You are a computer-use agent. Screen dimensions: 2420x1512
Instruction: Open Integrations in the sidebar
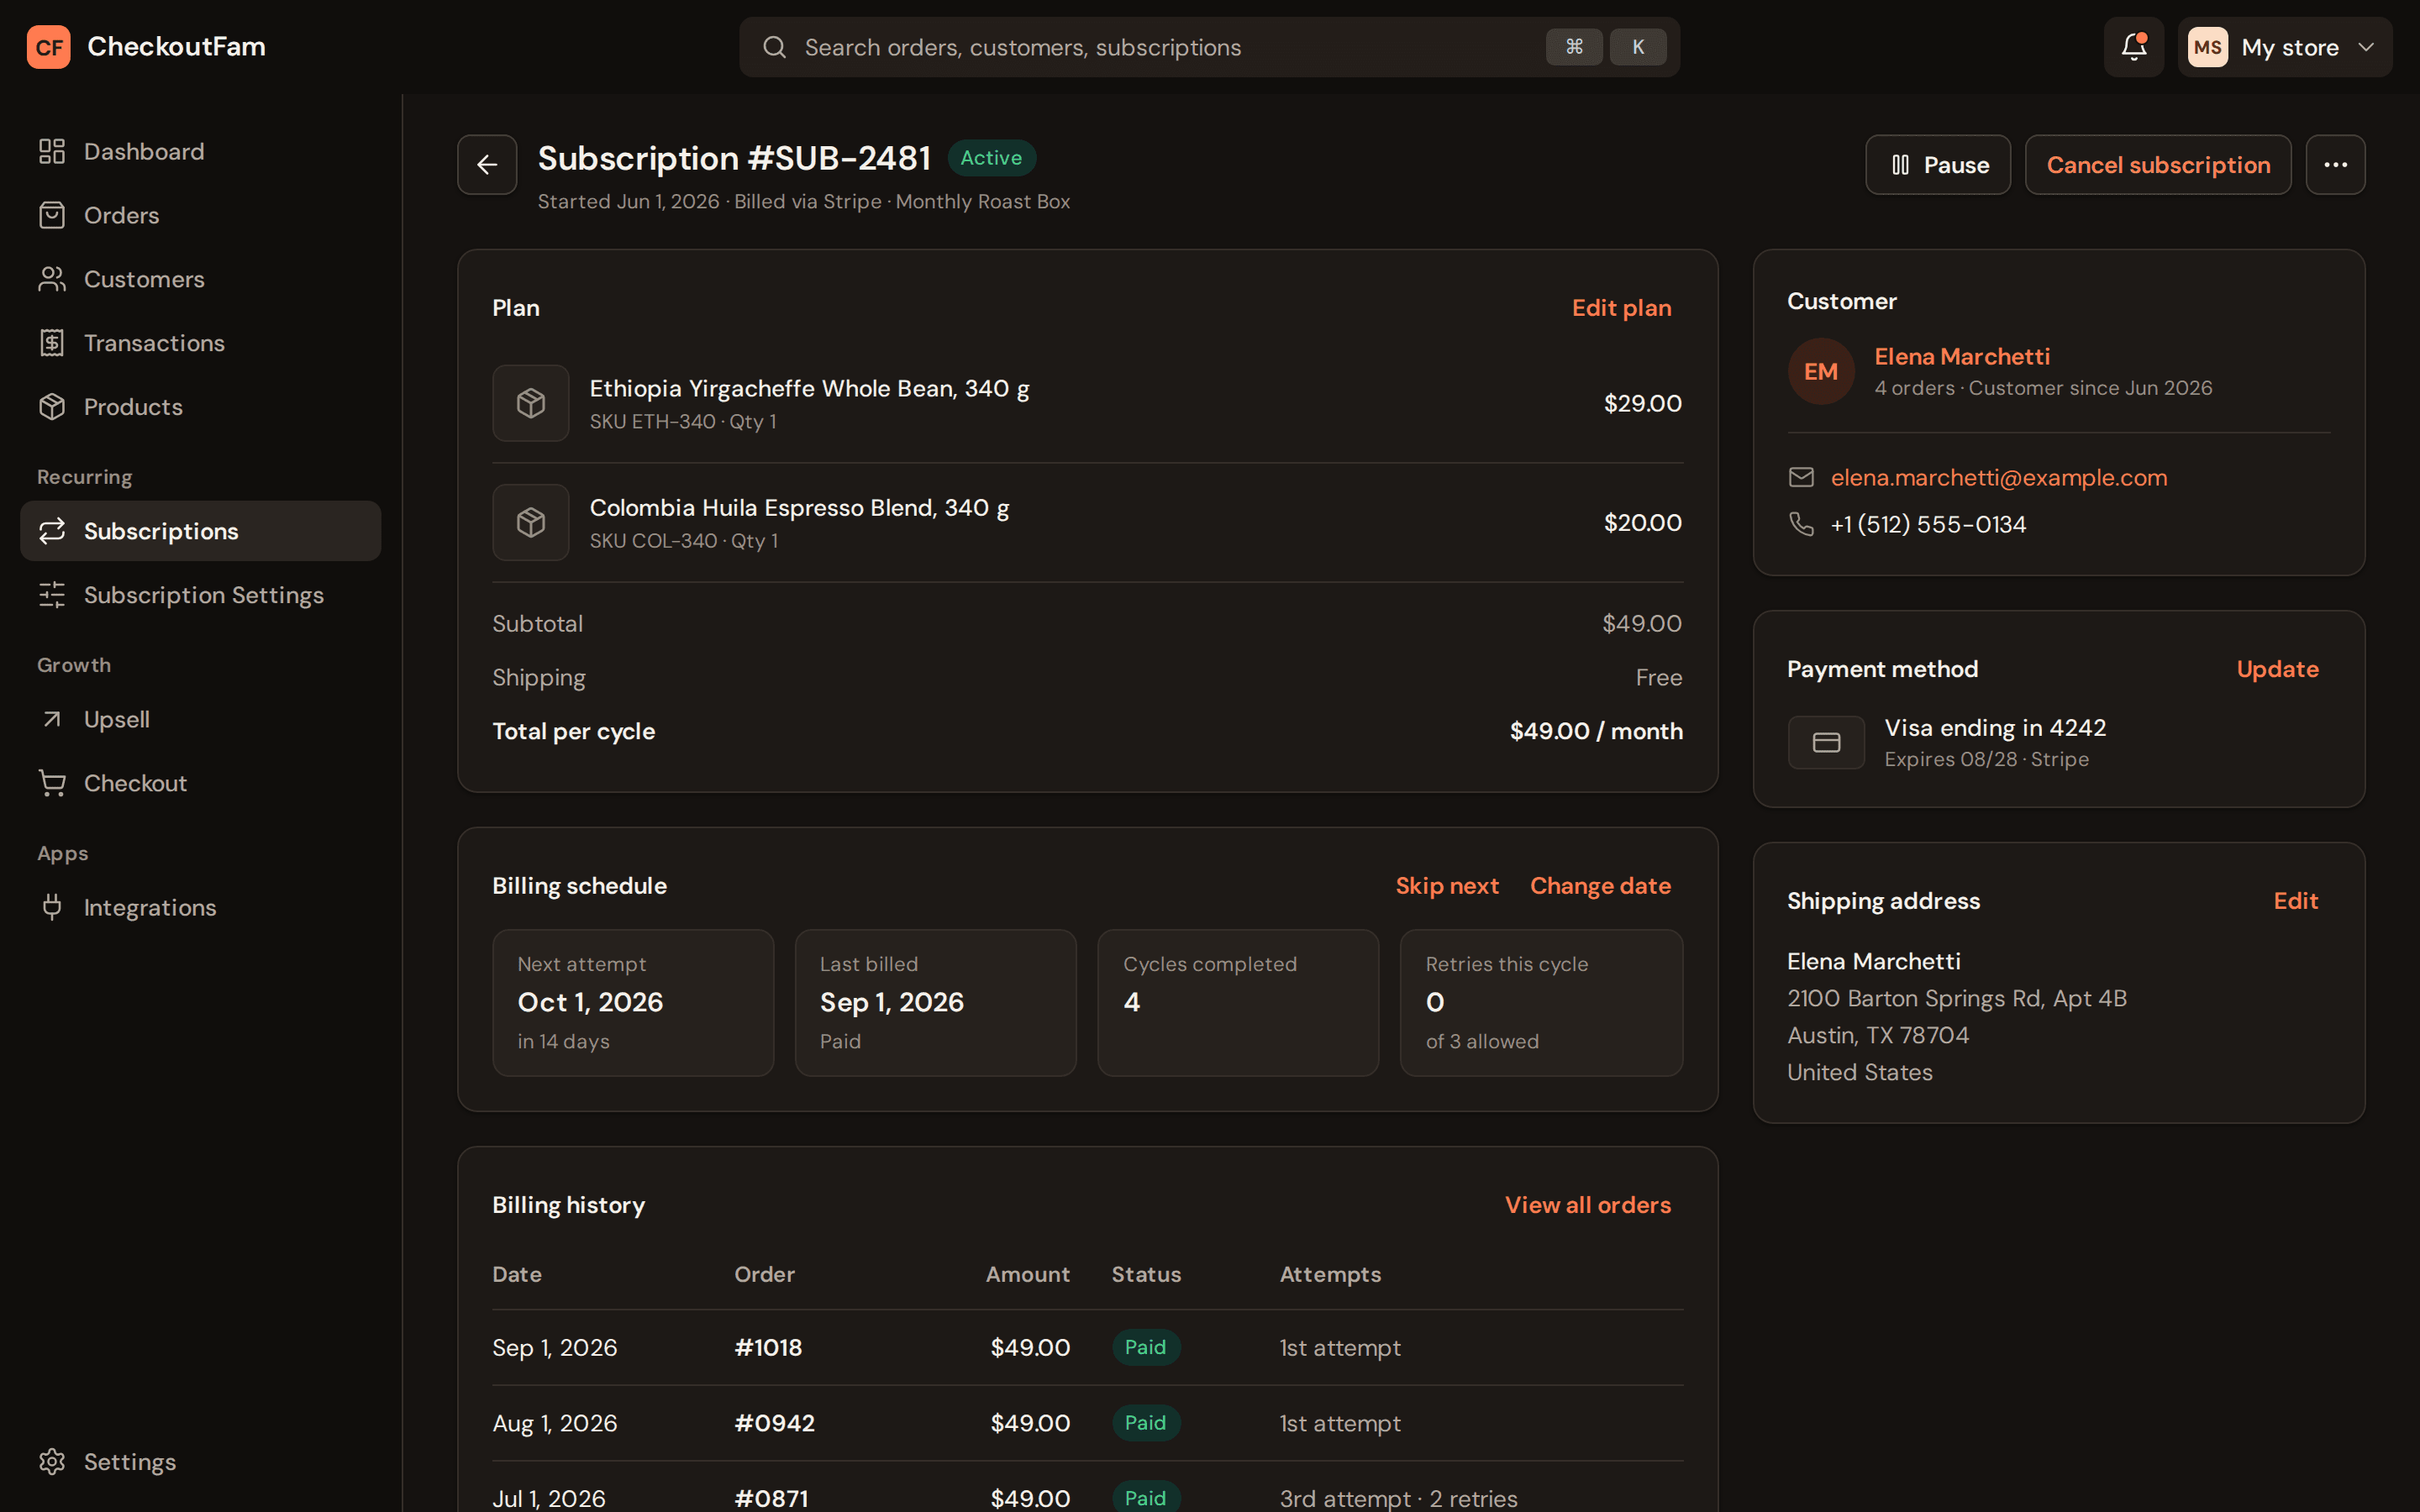201,907
